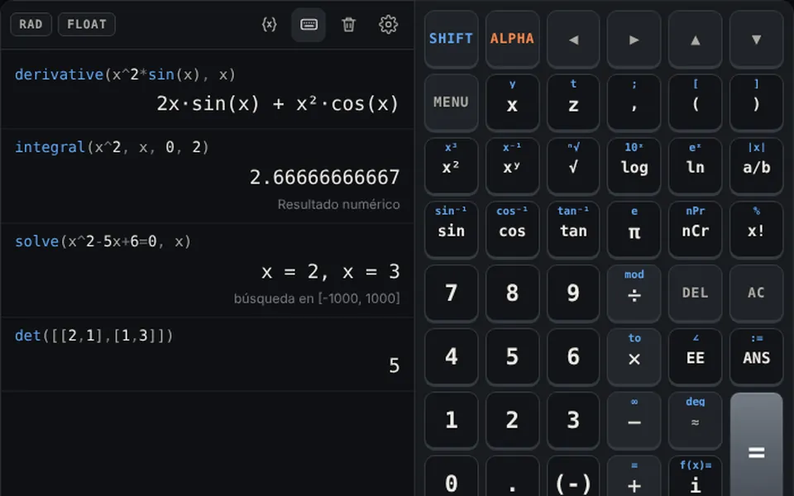
Task: Click the digit 6 key
Action: tap(573, 357)
